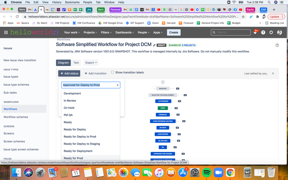Open the Zoom app in the Dock
288x180 pixels.
click(x=218, y=172)
